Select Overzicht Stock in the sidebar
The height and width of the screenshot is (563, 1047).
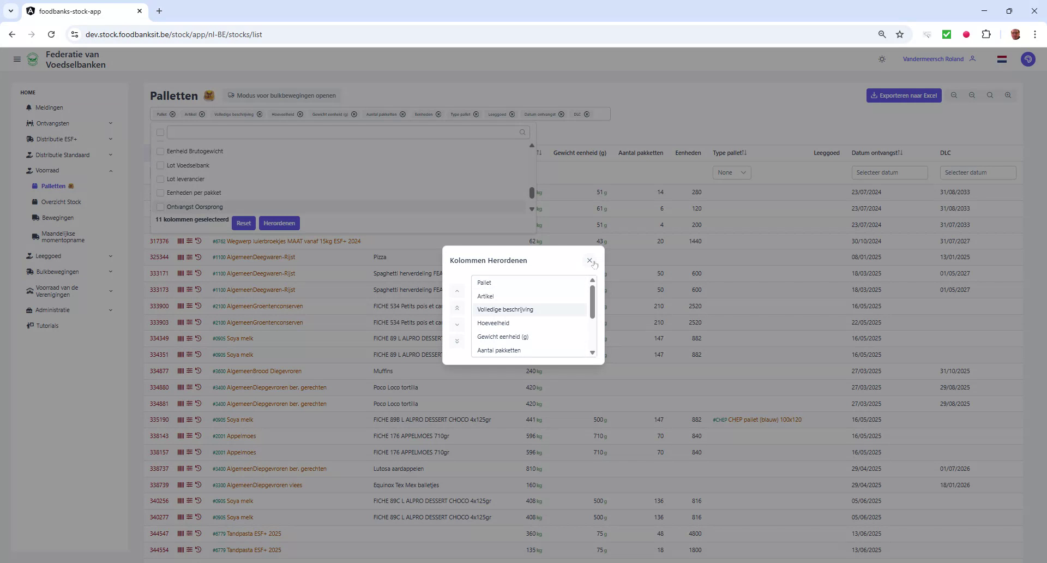(61, 202)
